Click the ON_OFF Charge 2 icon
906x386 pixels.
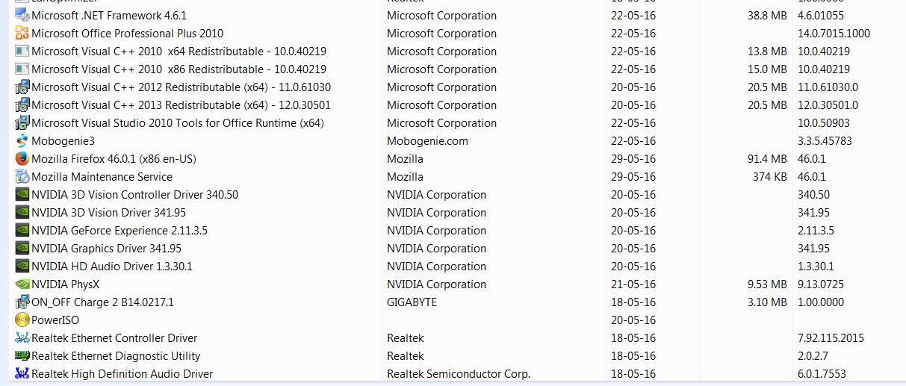tap(22, 302)
